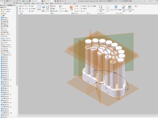Open Sheet Metal Defaults
158x118 pixels.
101,9
